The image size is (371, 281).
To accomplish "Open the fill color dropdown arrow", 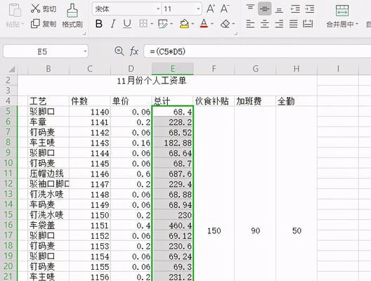I will [x=193, y=24].
